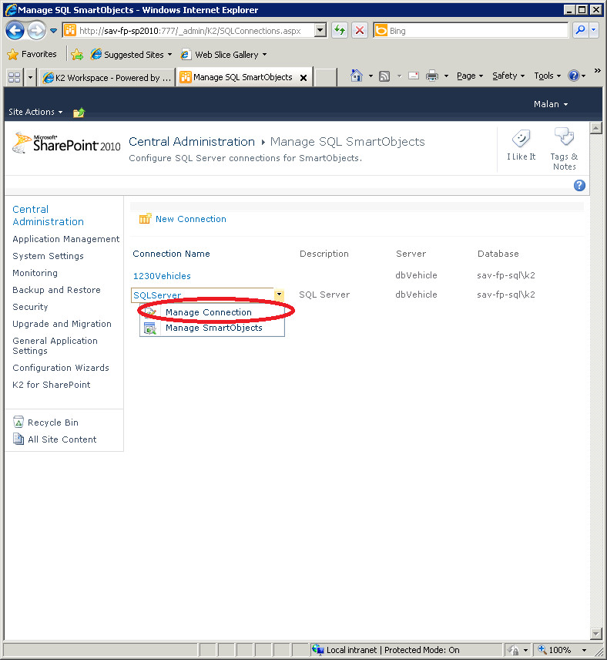Viewport: 607px width, 660px height.
Task: Go to Application Management
Action: tap(66, 239)
